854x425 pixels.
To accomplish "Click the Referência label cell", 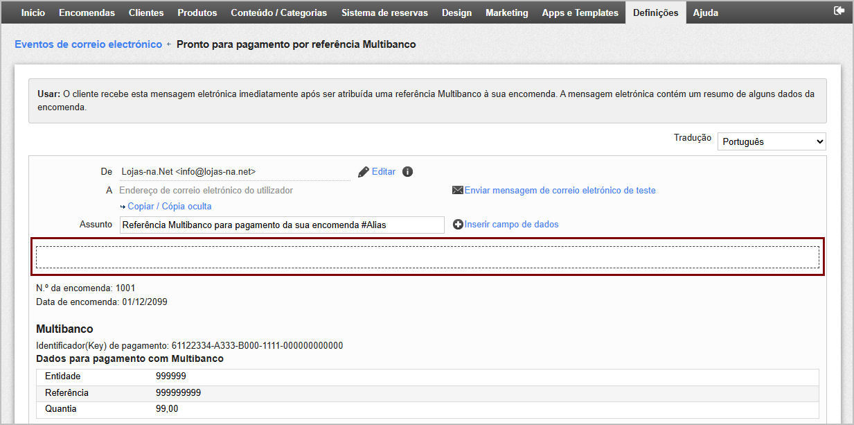I will pos(66,392).
